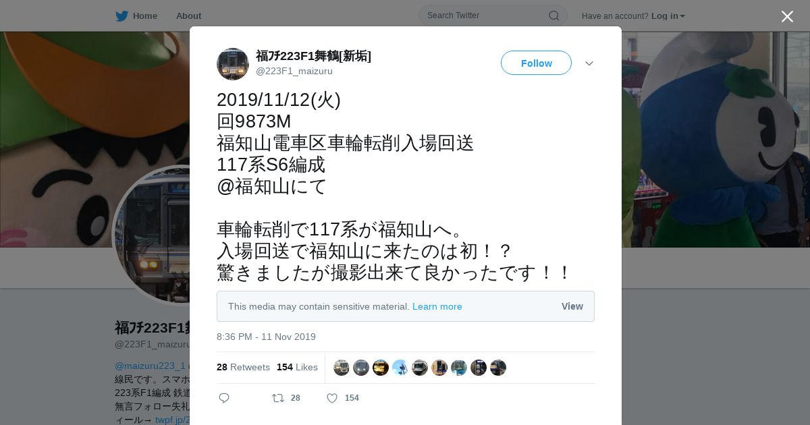Focus the Search Twitter field

click(x=493, y=16)
